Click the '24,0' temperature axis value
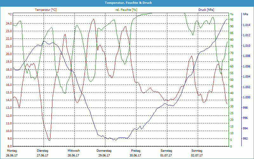This screenshot has height=159, width=254. 9,23
